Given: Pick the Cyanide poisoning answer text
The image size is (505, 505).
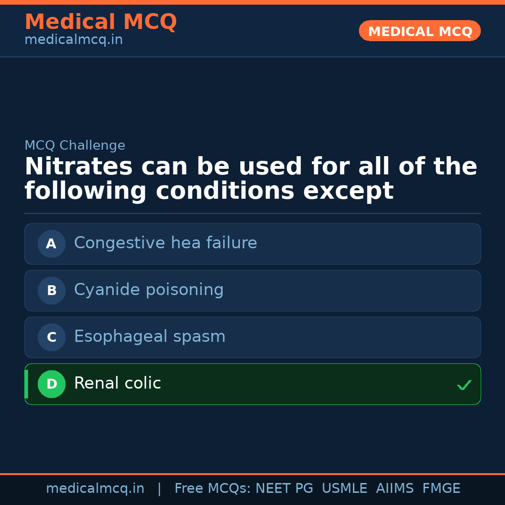Looking at the screenshot, I should pyautogui.click(x=149, y=290).
